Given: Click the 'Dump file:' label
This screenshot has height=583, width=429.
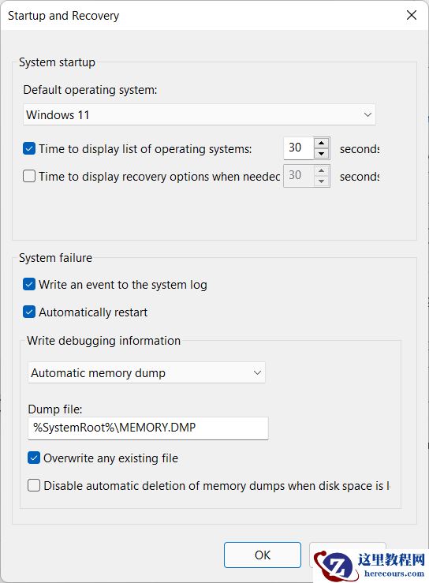Looking at the screenshot, I should pyautogui.click(x=55, y=409).
